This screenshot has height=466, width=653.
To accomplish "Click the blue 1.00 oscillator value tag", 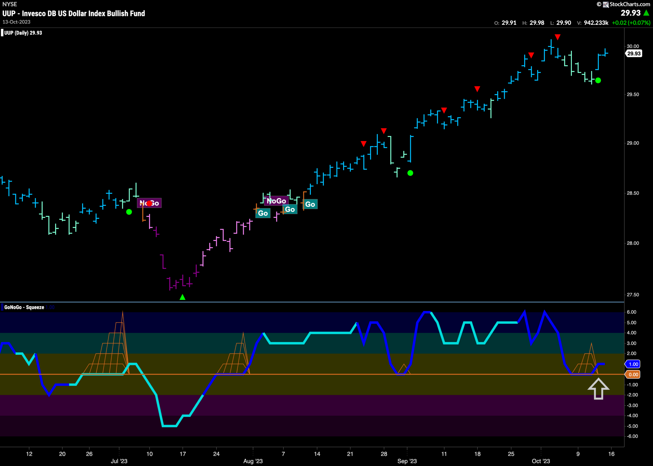I will [x=633, y=364].
